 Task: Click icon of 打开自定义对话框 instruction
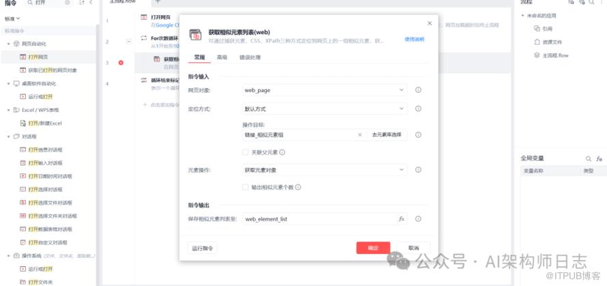click(23, 242)
